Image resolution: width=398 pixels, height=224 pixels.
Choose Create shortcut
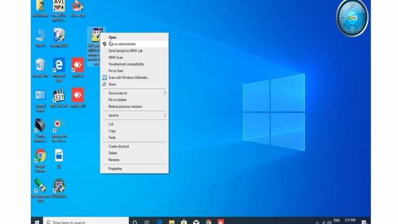[x=134, y=146]
